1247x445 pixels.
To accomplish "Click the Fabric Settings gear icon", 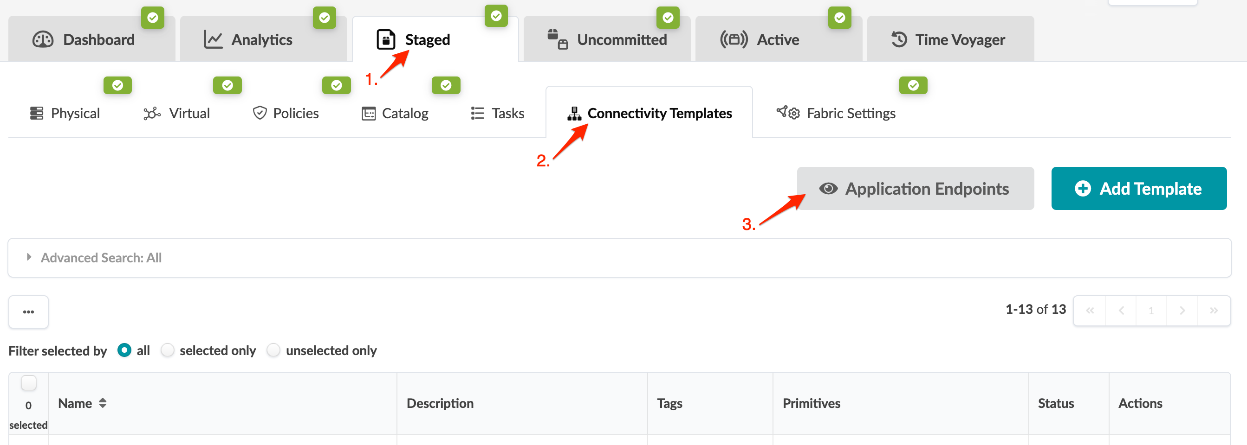I will click(787, 113).
